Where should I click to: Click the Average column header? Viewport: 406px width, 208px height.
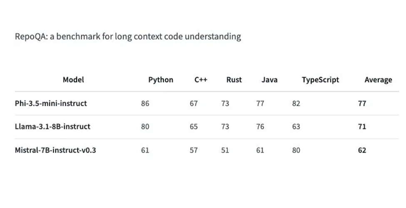378,80
